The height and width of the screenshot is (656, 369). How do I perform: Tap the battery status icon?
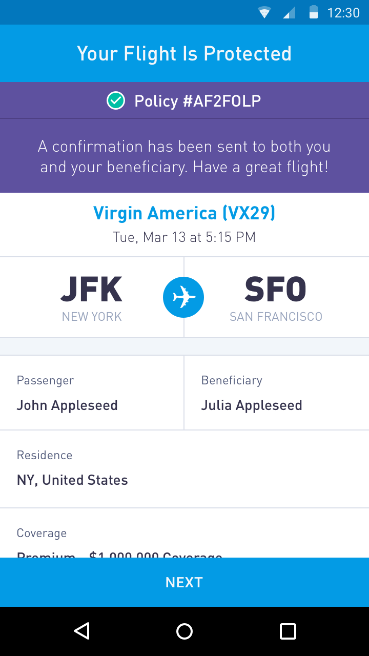tap(314, 13)
